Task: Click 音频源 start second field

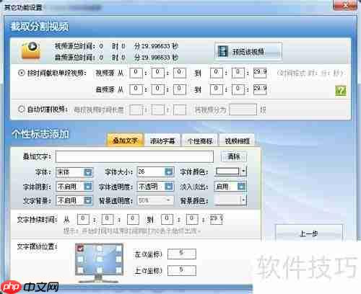Action: coord(180,89)
